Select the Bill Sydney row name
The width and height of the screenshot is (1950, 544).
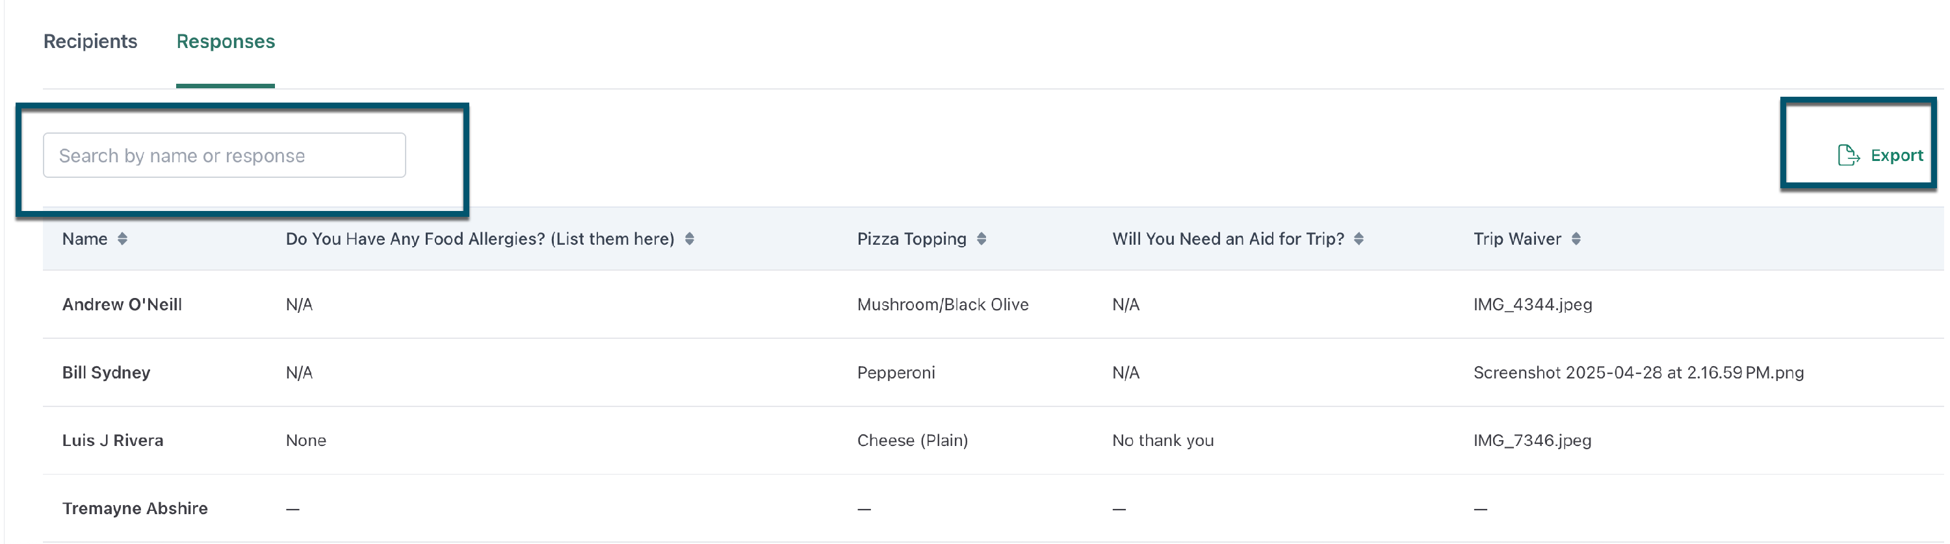pos(106,373)
